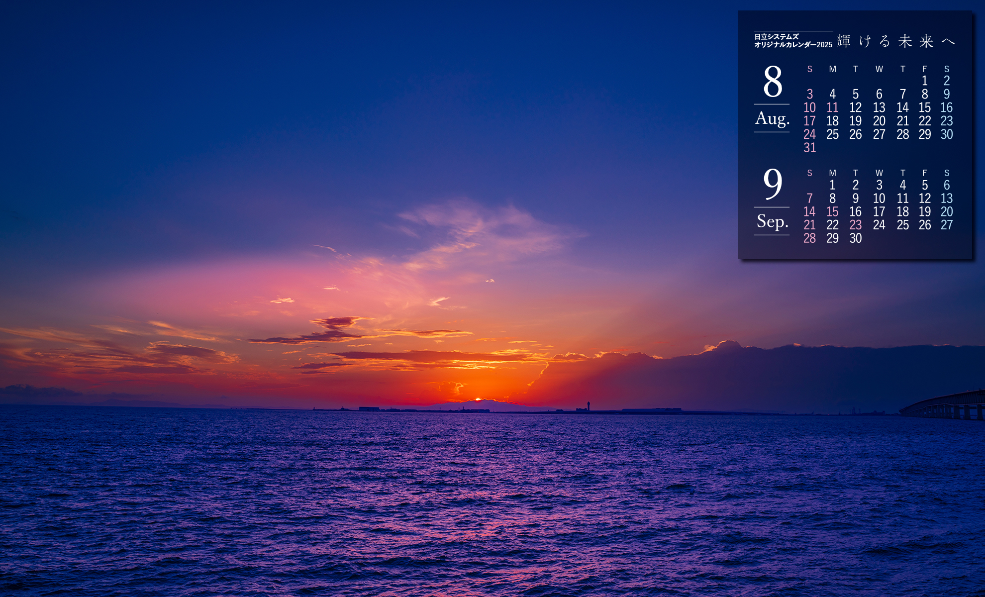Select August 1 in the calendar
Screen dimensions: 985x597
[924, 81]
